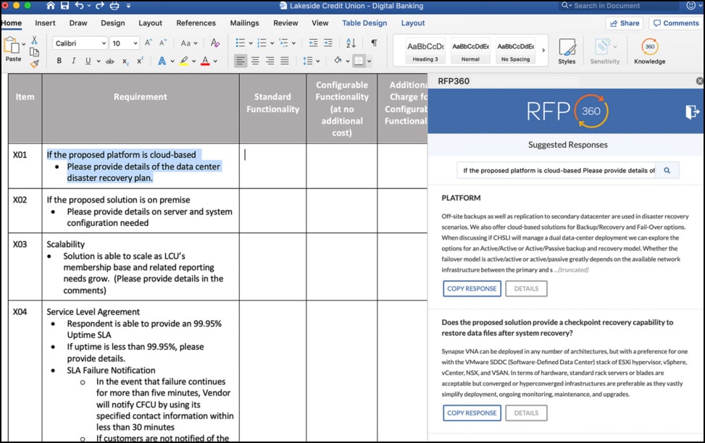705x443 pixels.
Task: Apply Heading 3 style
Action: click(425, 51)
